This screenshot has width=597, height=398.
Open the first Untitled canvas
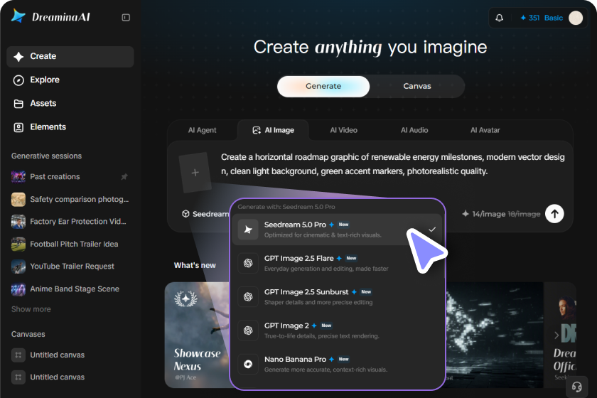click(70, 355)
